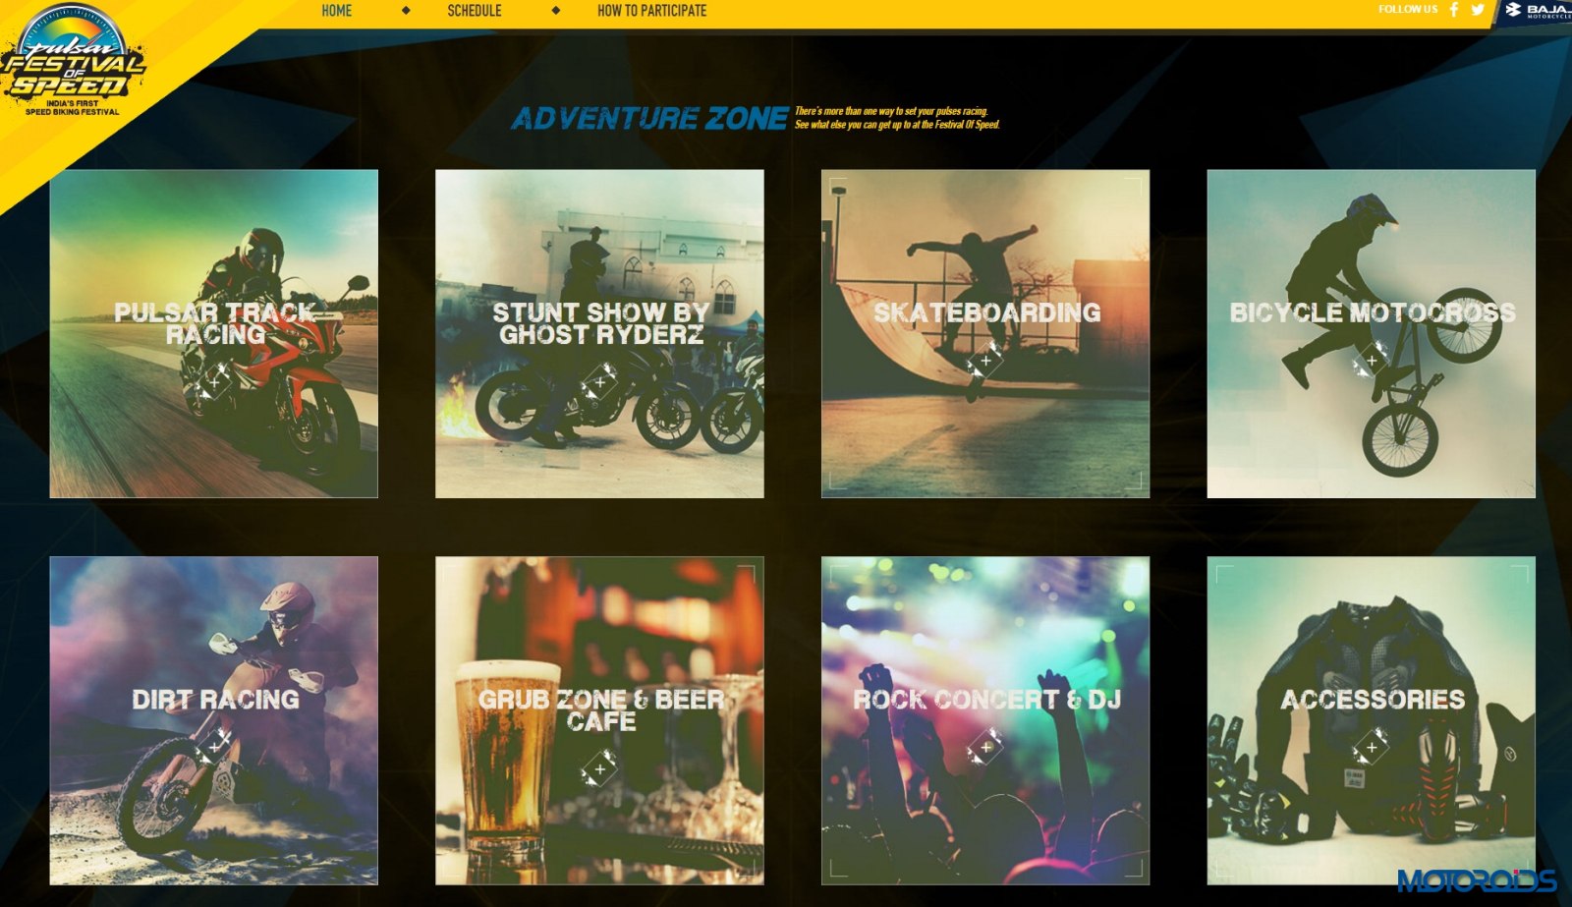The image size is (1572, 907).
Task: Click the Grub Zone & Beer Cafe title
Action: (601, 710)
